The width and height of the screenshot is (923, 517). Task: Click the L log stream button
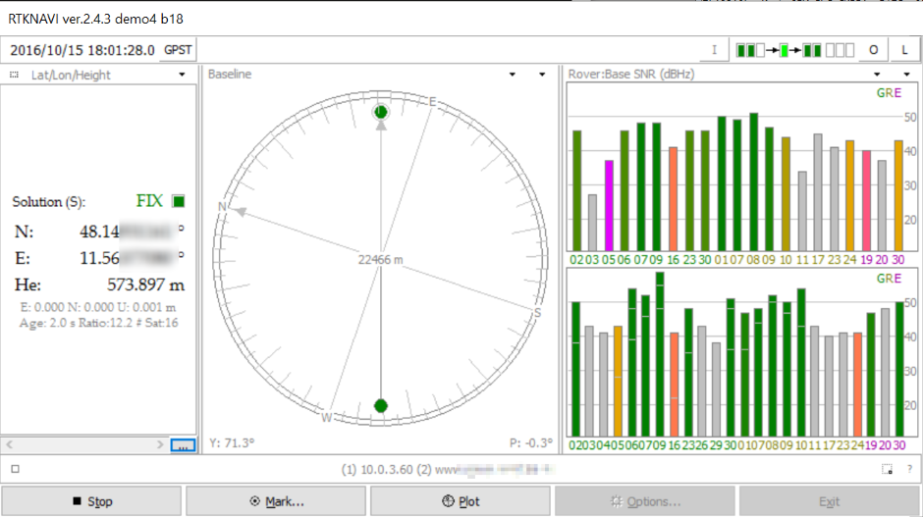pos(904,50)
